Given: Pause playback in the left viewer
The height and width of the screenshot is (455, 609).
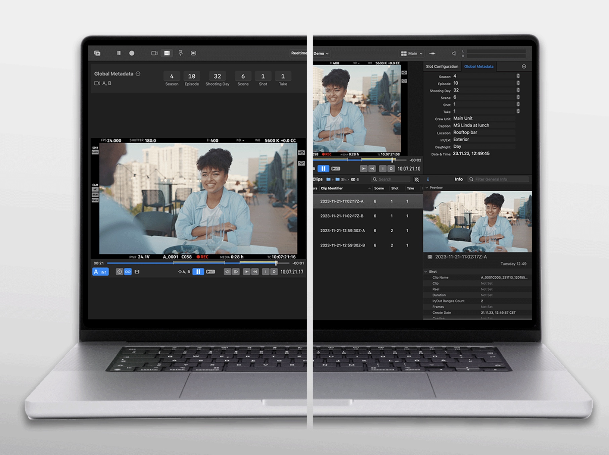Looking at the screenshot, I should tap(198, 272).
